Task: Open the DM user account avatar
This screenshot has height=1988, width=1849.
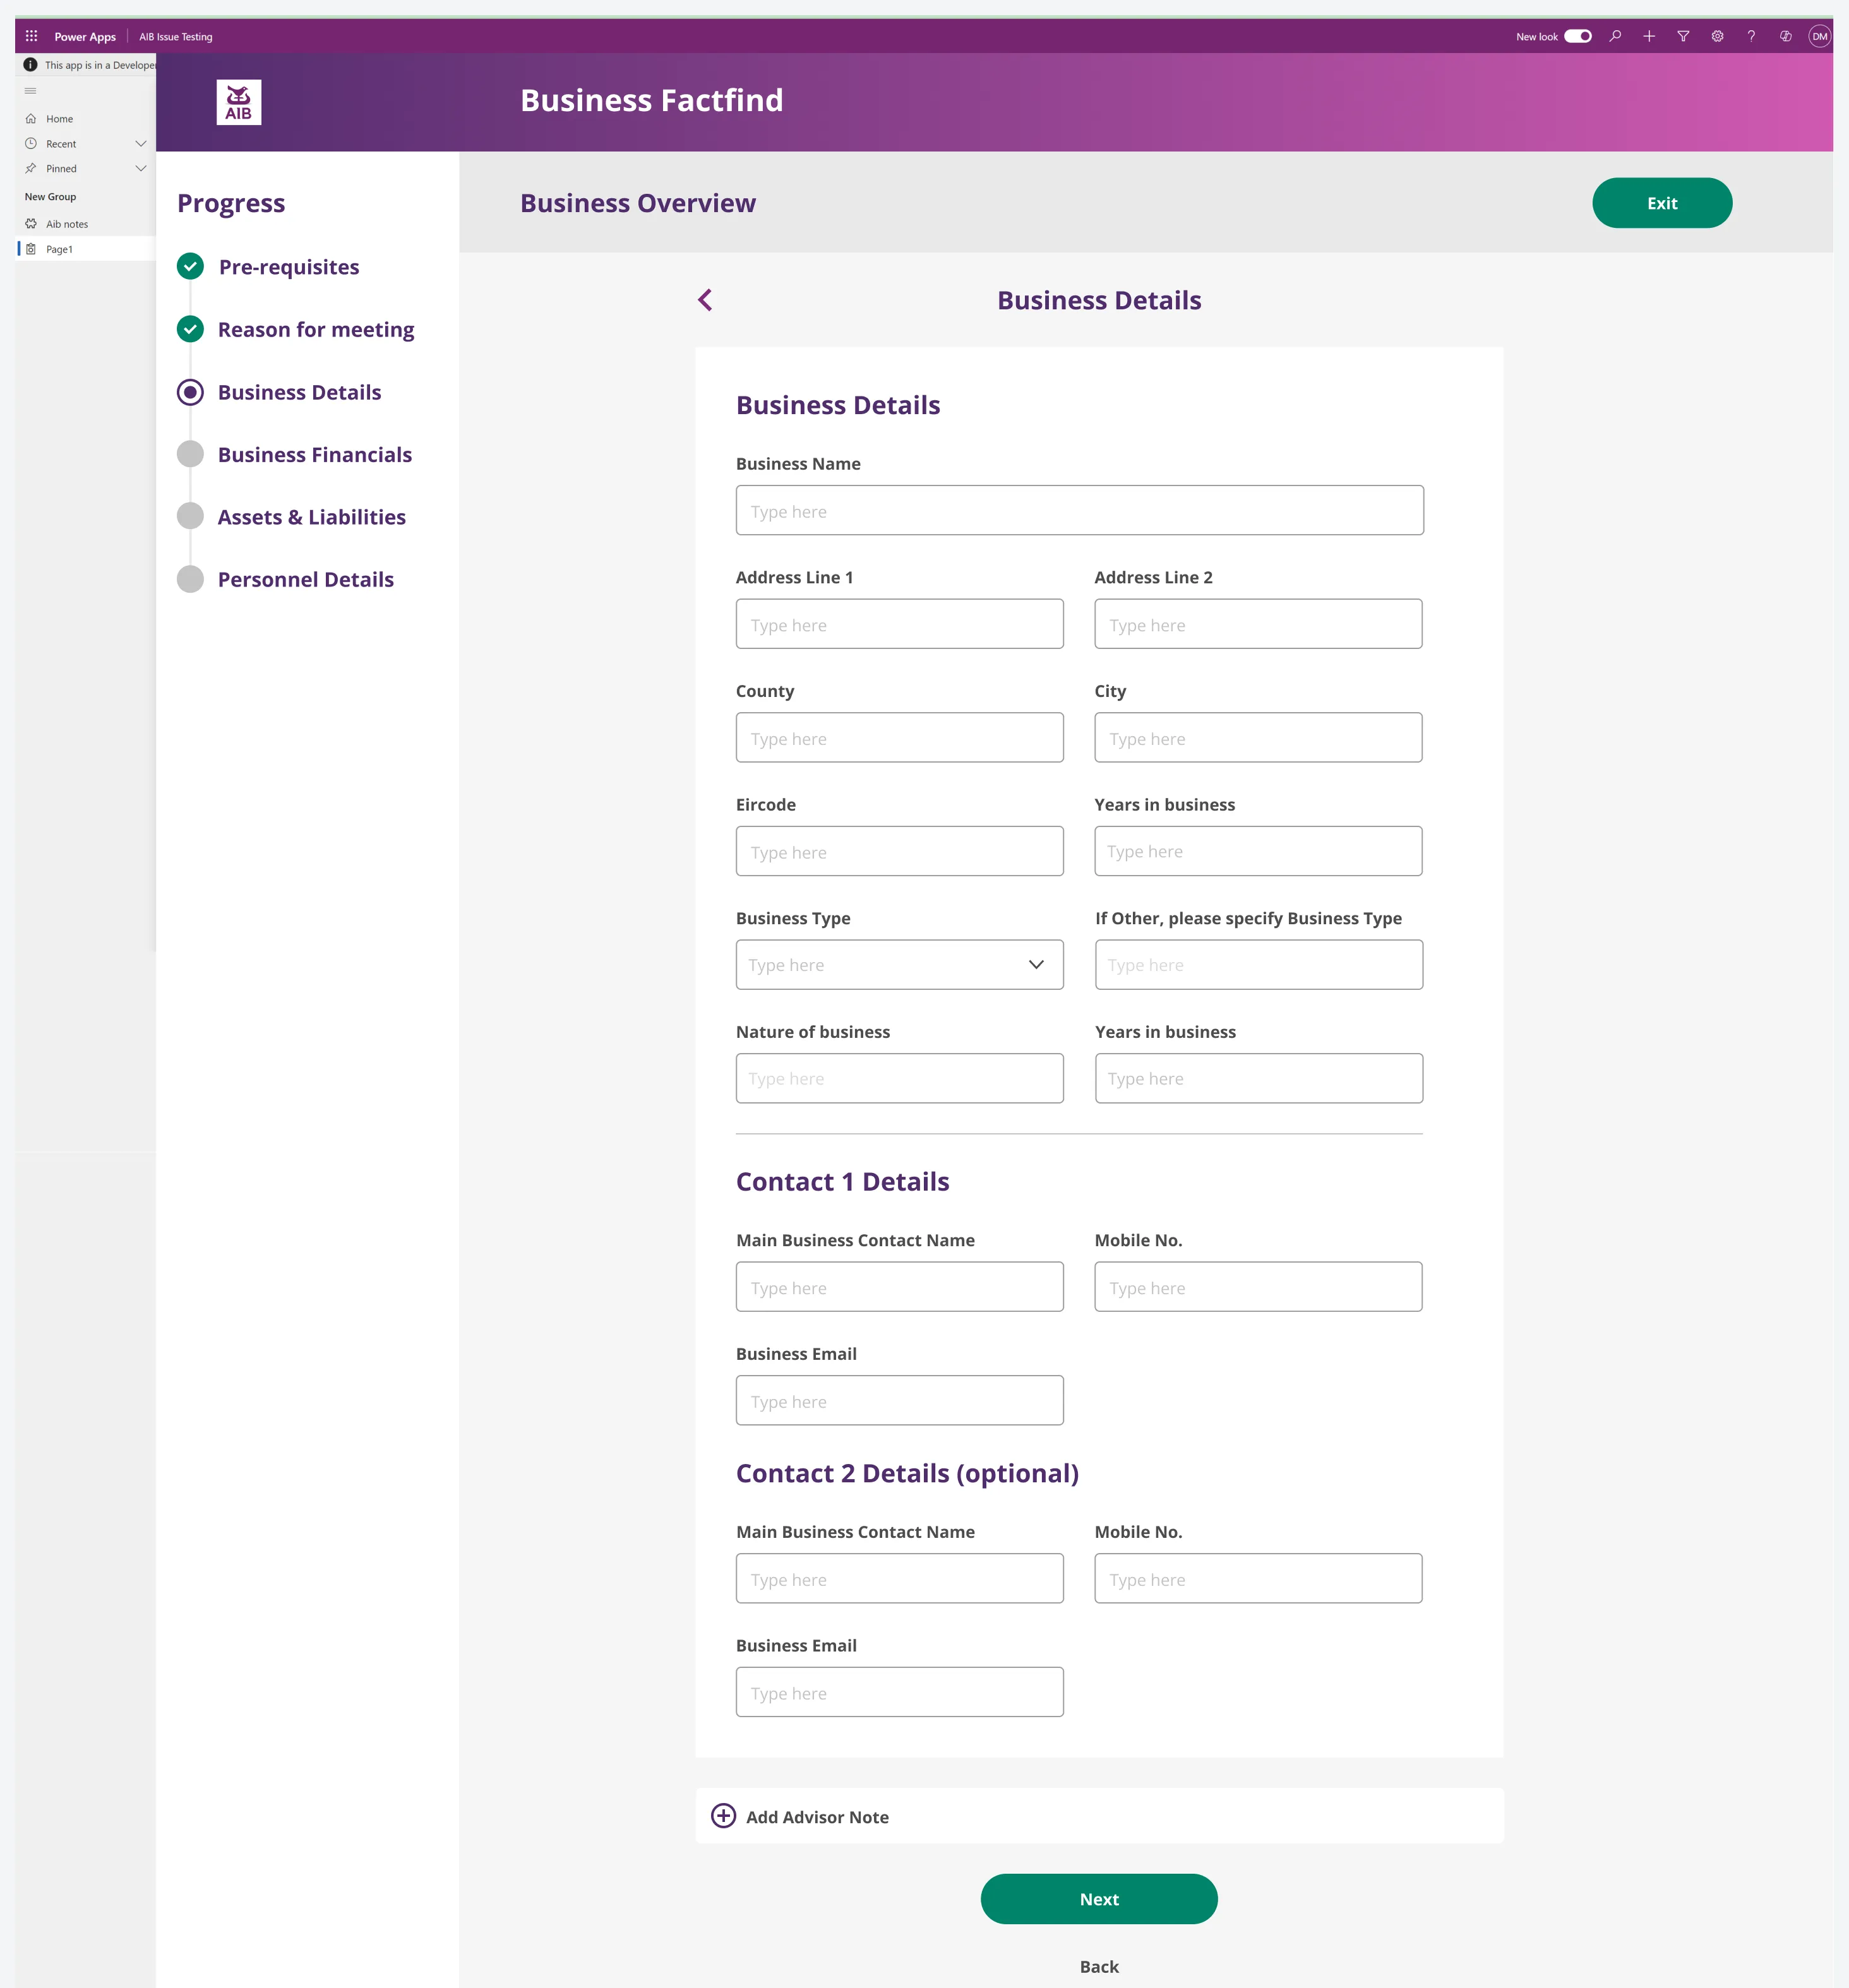Action: tap(1819, 36)
